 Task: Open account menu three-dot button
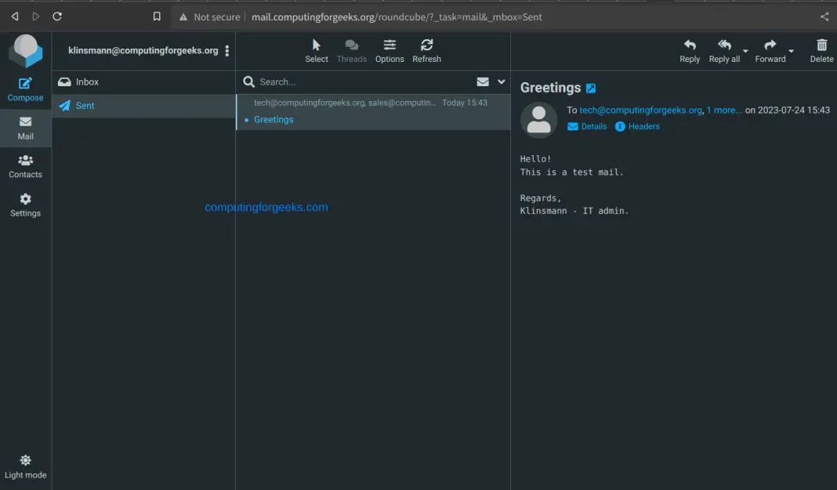227,51
